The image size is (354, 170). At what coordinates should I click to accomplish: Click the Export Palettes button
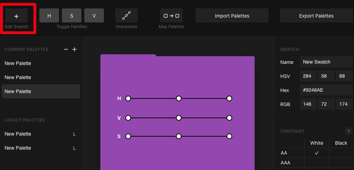pyautogui.click(x=316, y=16)
